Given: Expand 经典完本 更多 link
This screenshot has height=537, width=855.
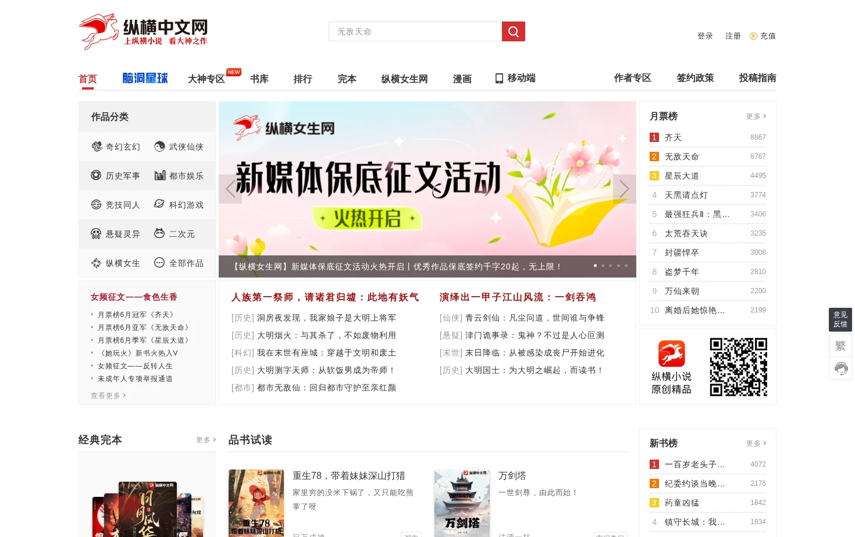Looking at the screenshot, I should [x=206, y=440].
